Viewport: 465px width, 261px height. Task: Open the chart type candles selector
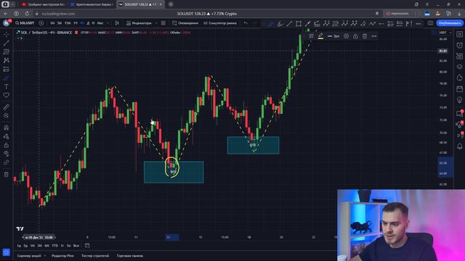(117, 23)
